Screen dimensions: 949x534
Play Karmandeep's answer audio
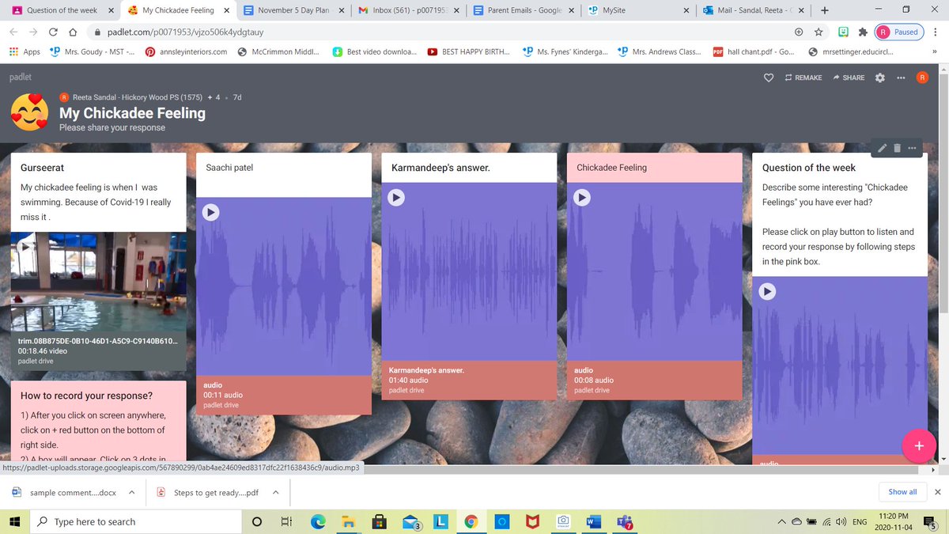(396, 198)
